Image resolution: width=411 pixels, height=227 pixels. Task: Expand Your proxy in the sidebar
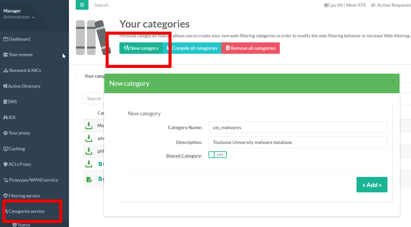tap(19, 133)
